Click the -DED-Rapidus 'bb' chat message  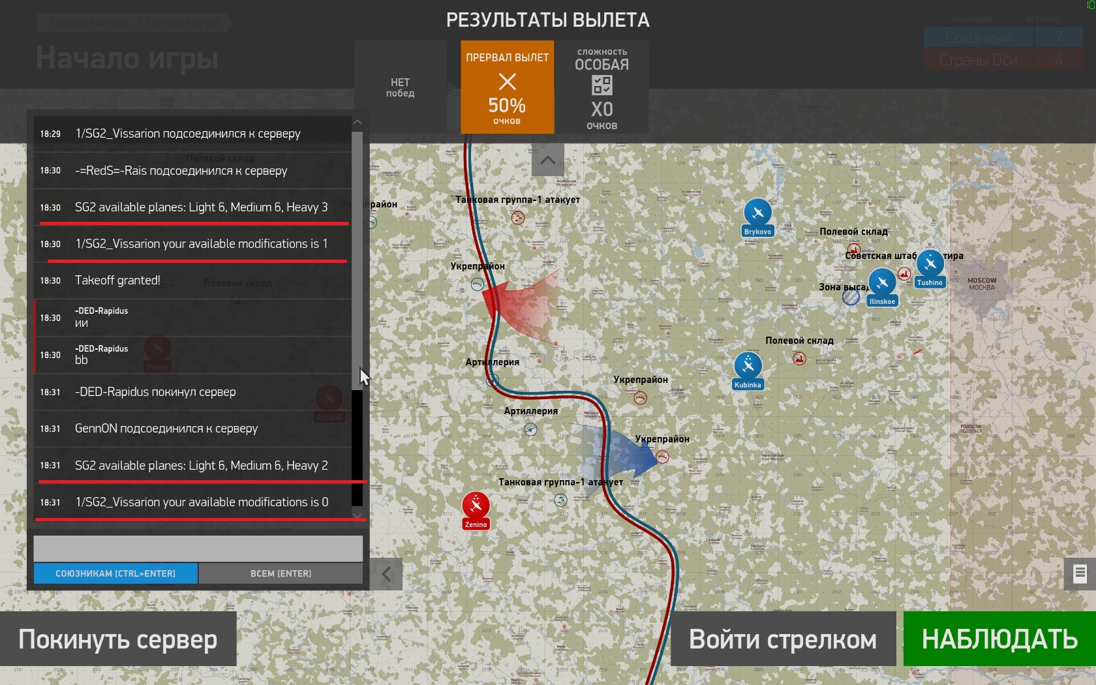click(193, 355)
